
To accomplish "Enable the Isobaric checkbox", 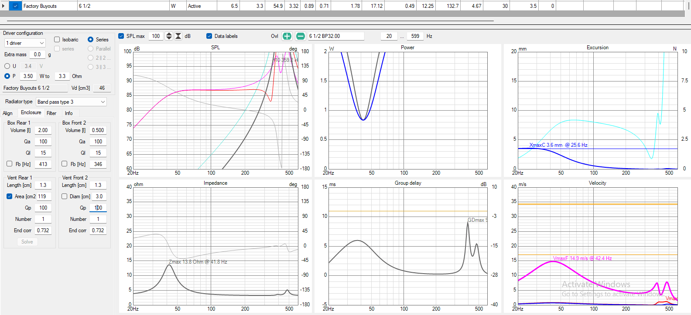I will (x=57, y=40).
